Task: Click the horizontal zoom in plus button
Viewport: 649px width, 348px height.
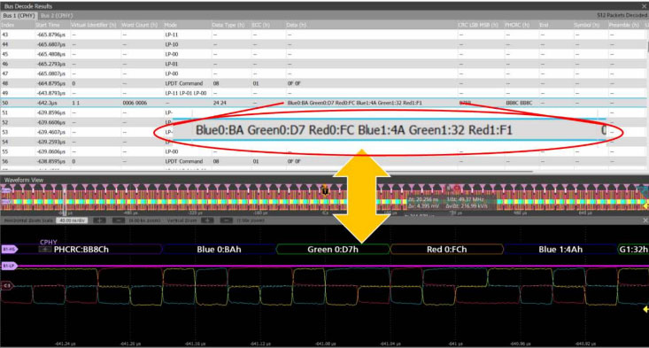Action: coord(99,220)
